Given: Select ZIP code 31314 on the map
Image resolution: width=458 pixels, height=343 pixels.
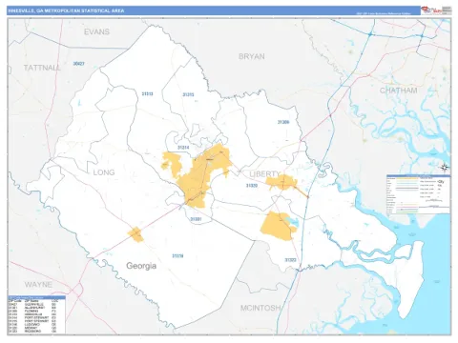Looking at the screenshot, I should tap(183, 148).
